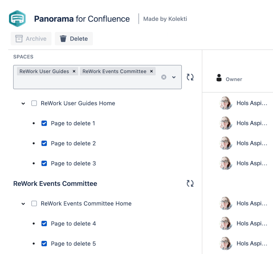Click owner avatar for ReWork Events Committee Home

click(226, 204)
